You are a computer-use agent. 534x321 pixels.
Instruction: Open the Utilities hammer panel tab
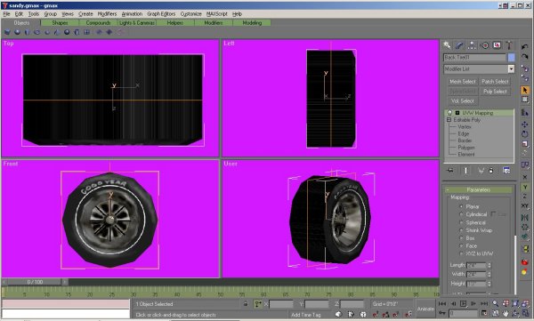point(509,45)
